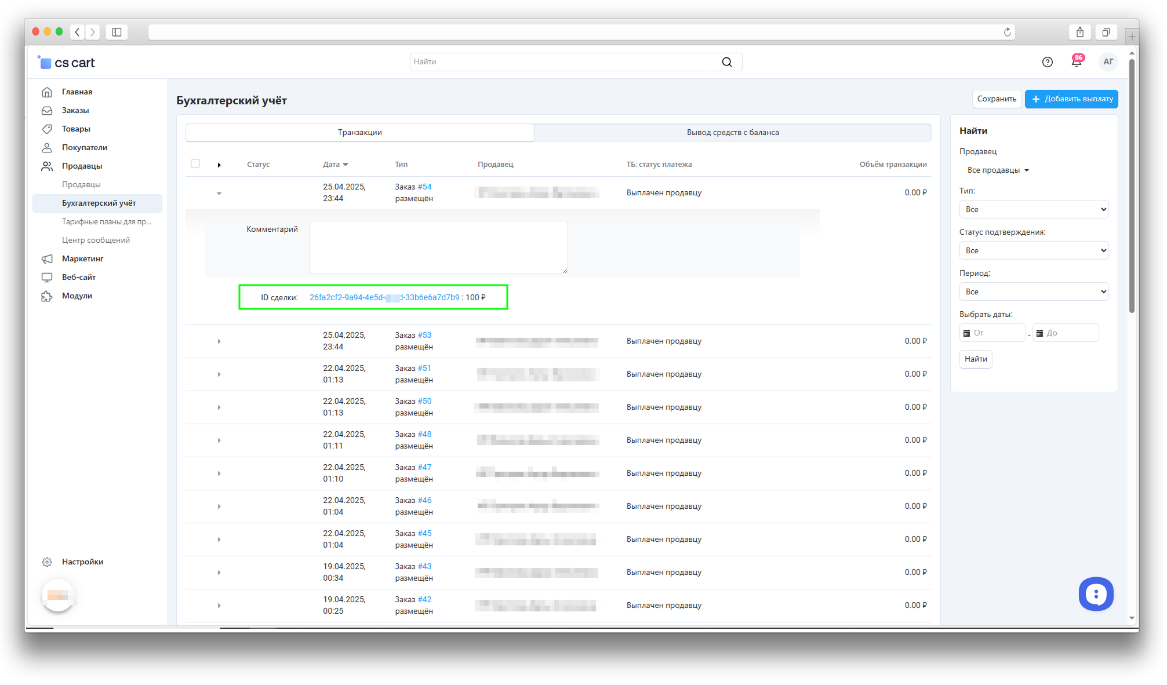Open the chat support widget icon

(x=1095, y=593)
